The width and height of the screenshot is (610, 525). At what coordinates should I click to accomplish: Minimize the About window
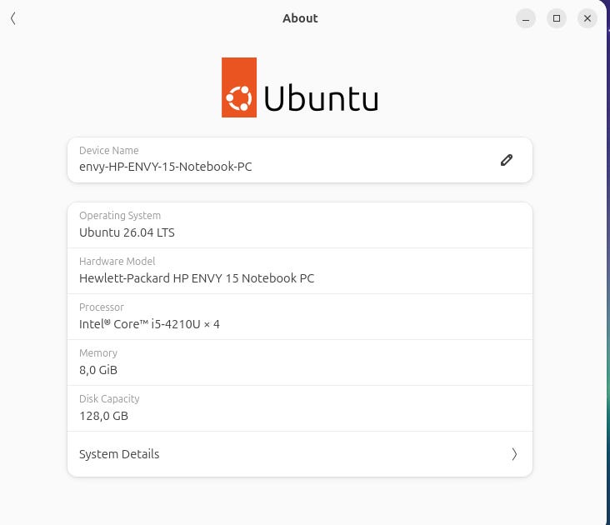coord(526,18)
